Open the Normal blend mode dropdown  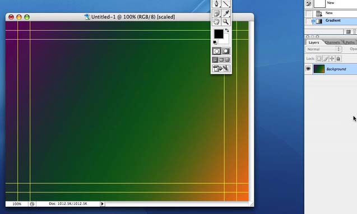323,49
